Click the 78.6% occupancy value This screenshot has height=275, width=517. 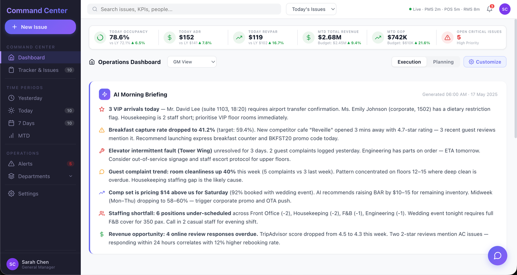tap(119, 37)
